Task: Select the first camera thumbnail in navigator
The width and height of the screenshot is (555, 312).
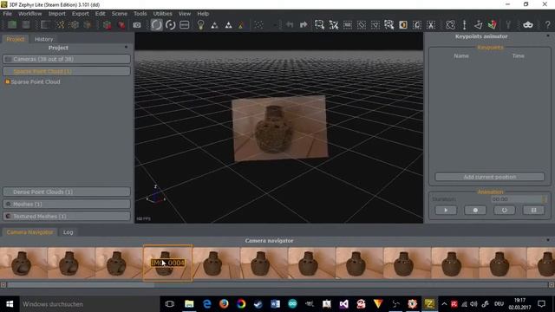Action: coord(23,263)
